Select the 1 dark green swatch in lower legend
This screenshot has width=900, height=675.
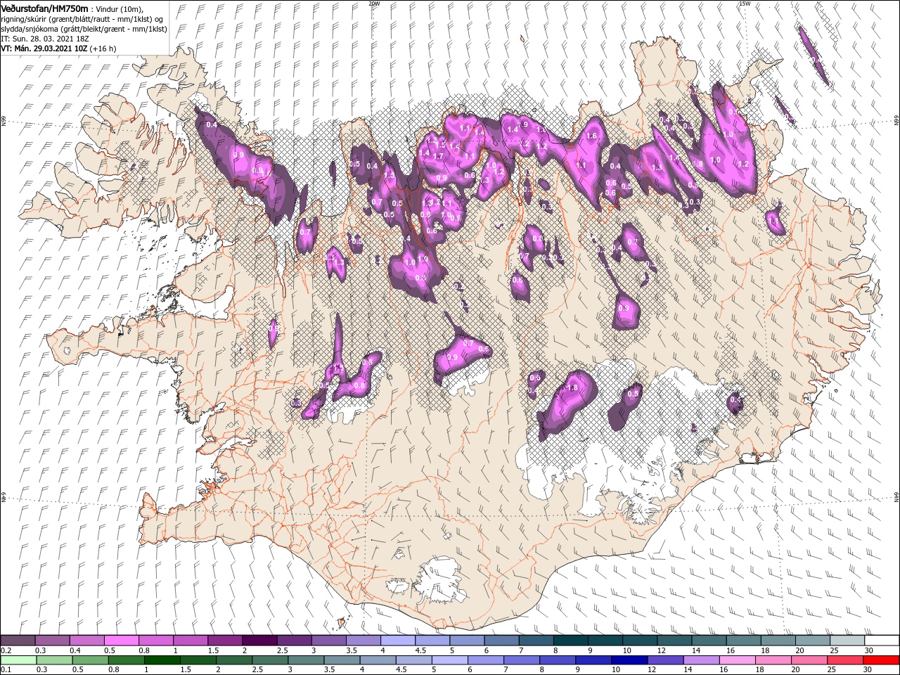pyautogui.click(x=162, y=660)
